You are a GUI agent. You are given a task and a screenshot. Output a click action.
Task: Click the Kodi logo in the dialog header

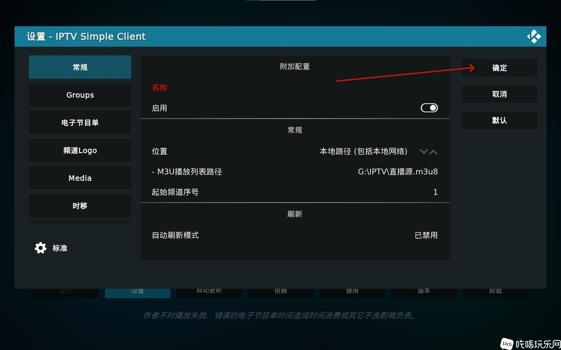(x=534, y=36)
